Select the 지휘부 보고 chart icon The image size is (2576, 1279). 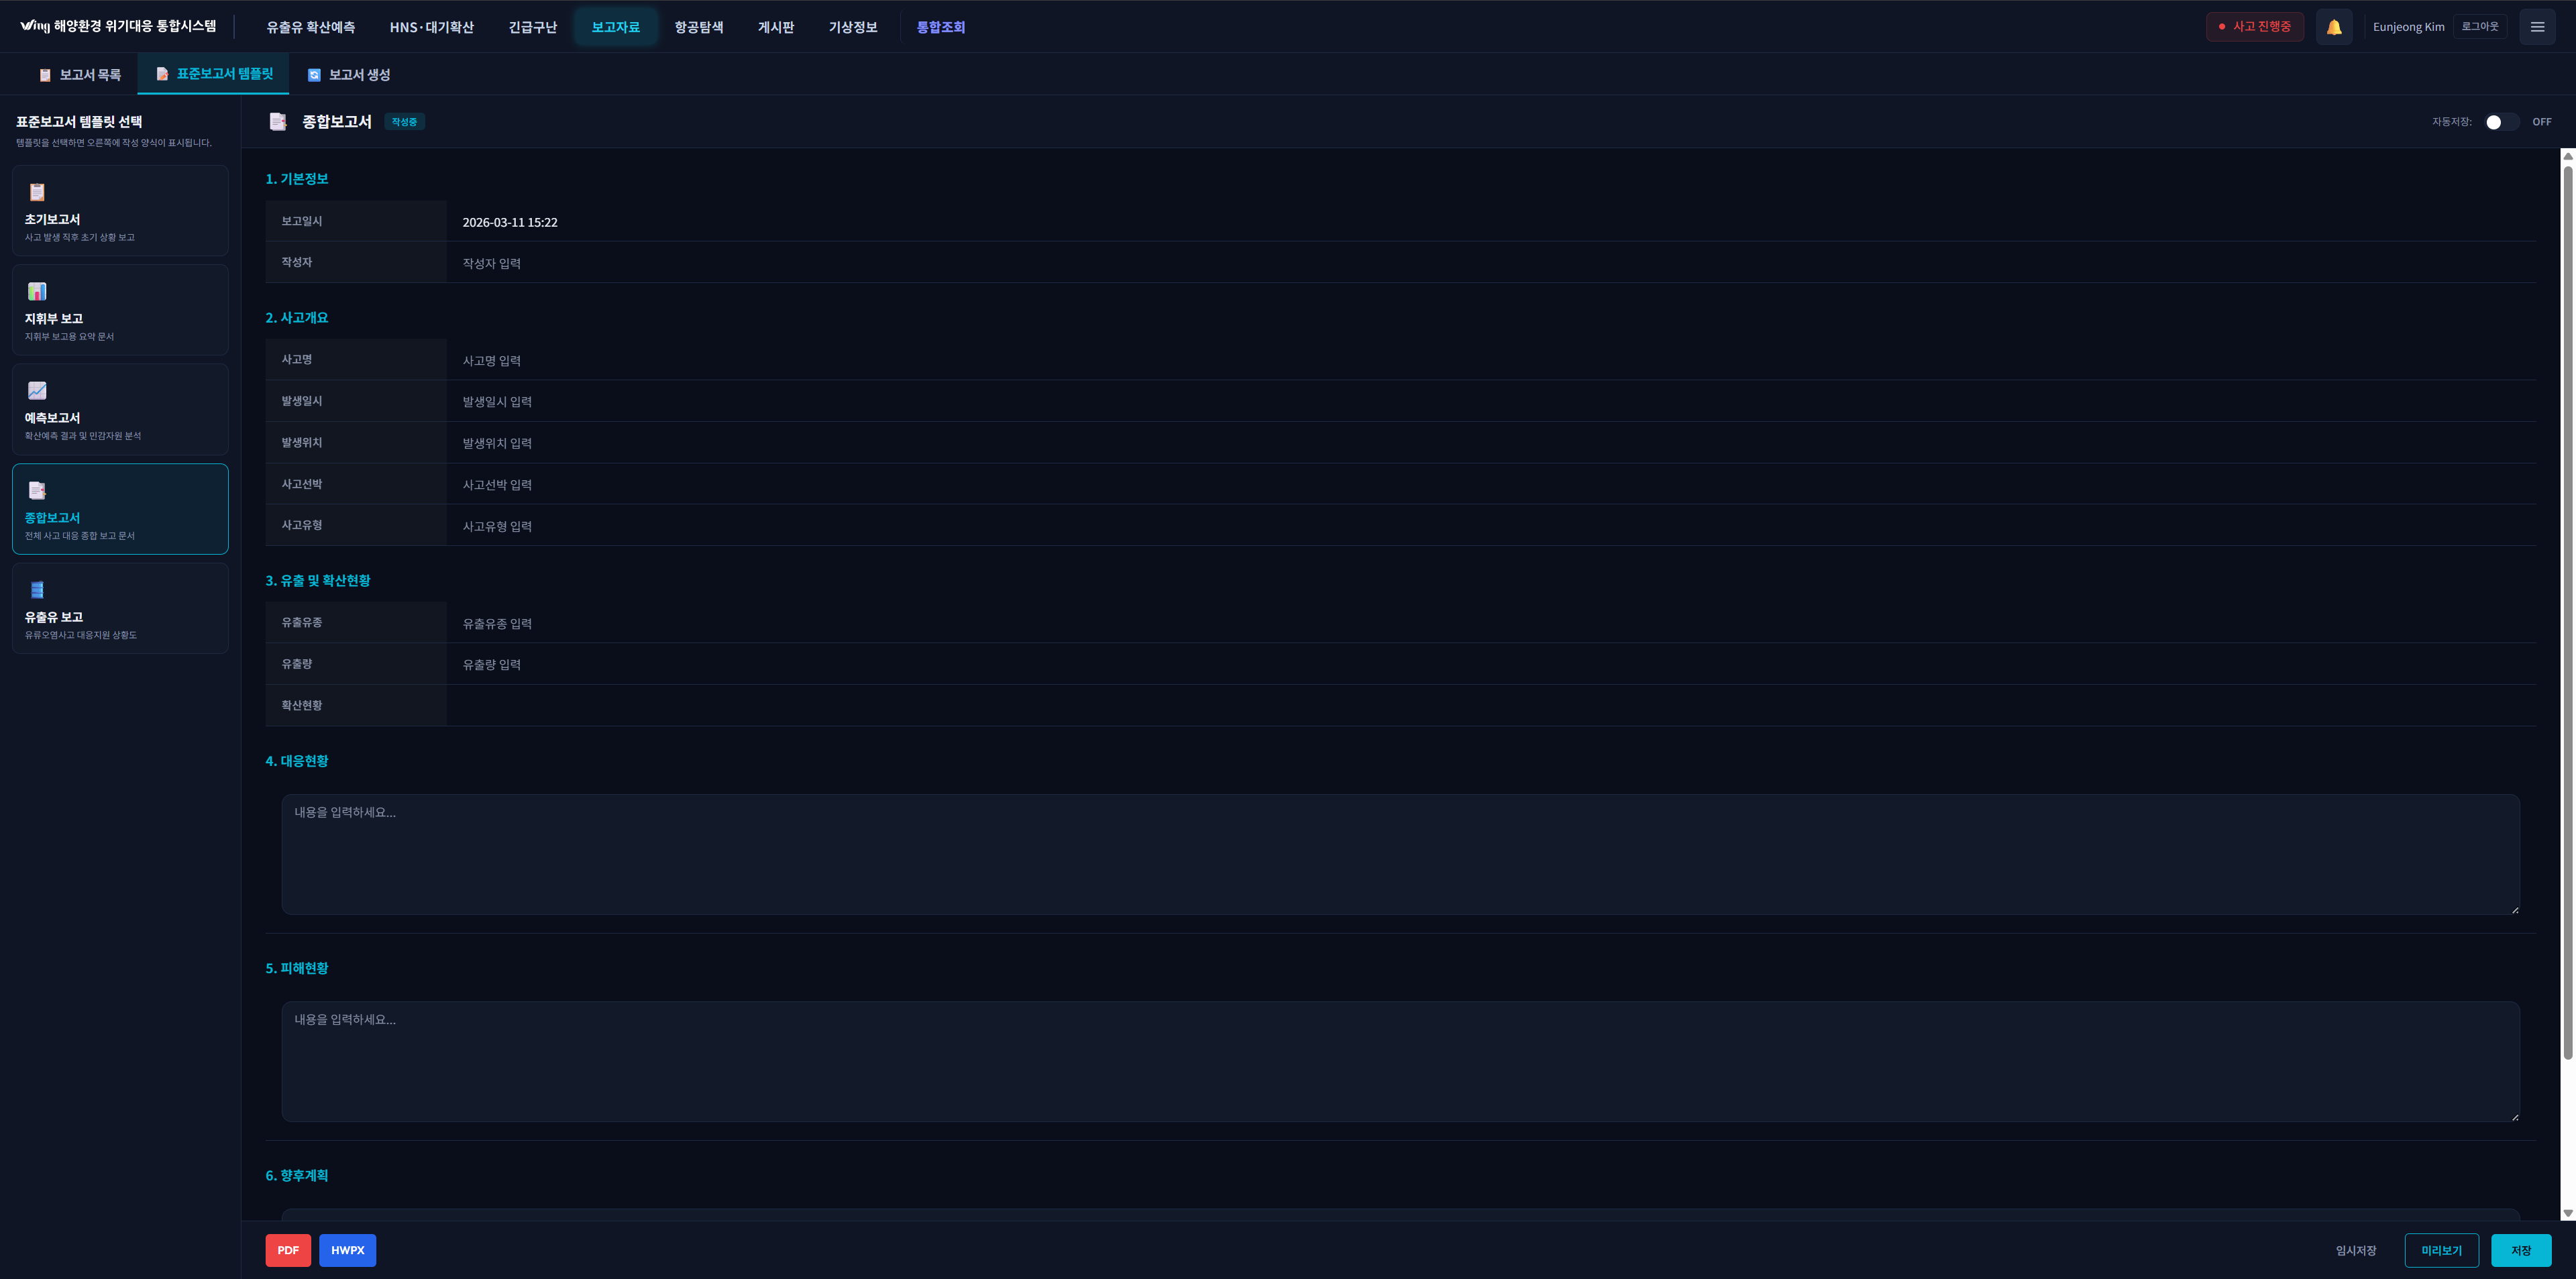[37, 291]
